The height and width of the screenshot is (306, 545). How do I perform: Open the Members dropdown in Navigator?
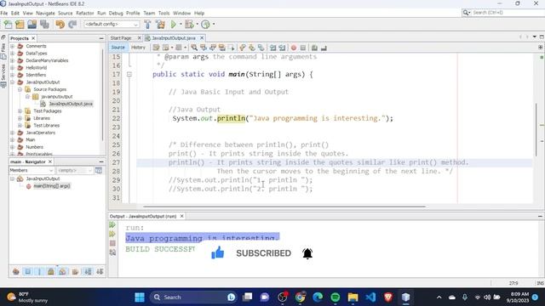[x=32, y=170]
